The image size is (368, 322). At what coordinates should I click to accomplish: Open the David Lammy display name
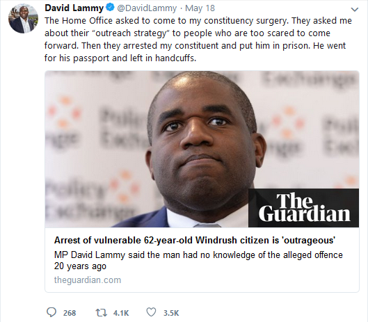pos(74,8)
